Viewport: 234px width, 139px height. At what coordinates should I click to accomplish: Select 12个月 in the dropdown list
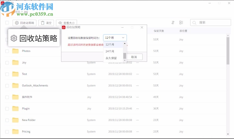113,44
